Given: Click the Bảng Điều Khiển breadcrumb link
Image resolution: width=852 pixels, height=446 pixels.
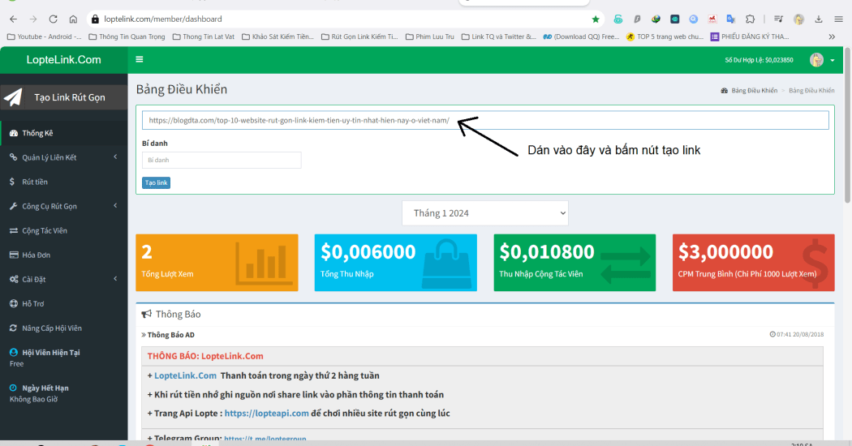Looking at the screenshot, I should (x=754, y=91).
